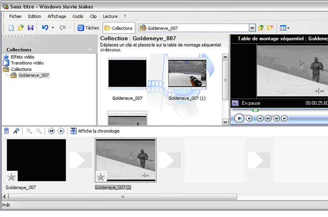
Task: Select the Goldeneye_007 (1) clip thumbnail
Action: coord(187,74)
